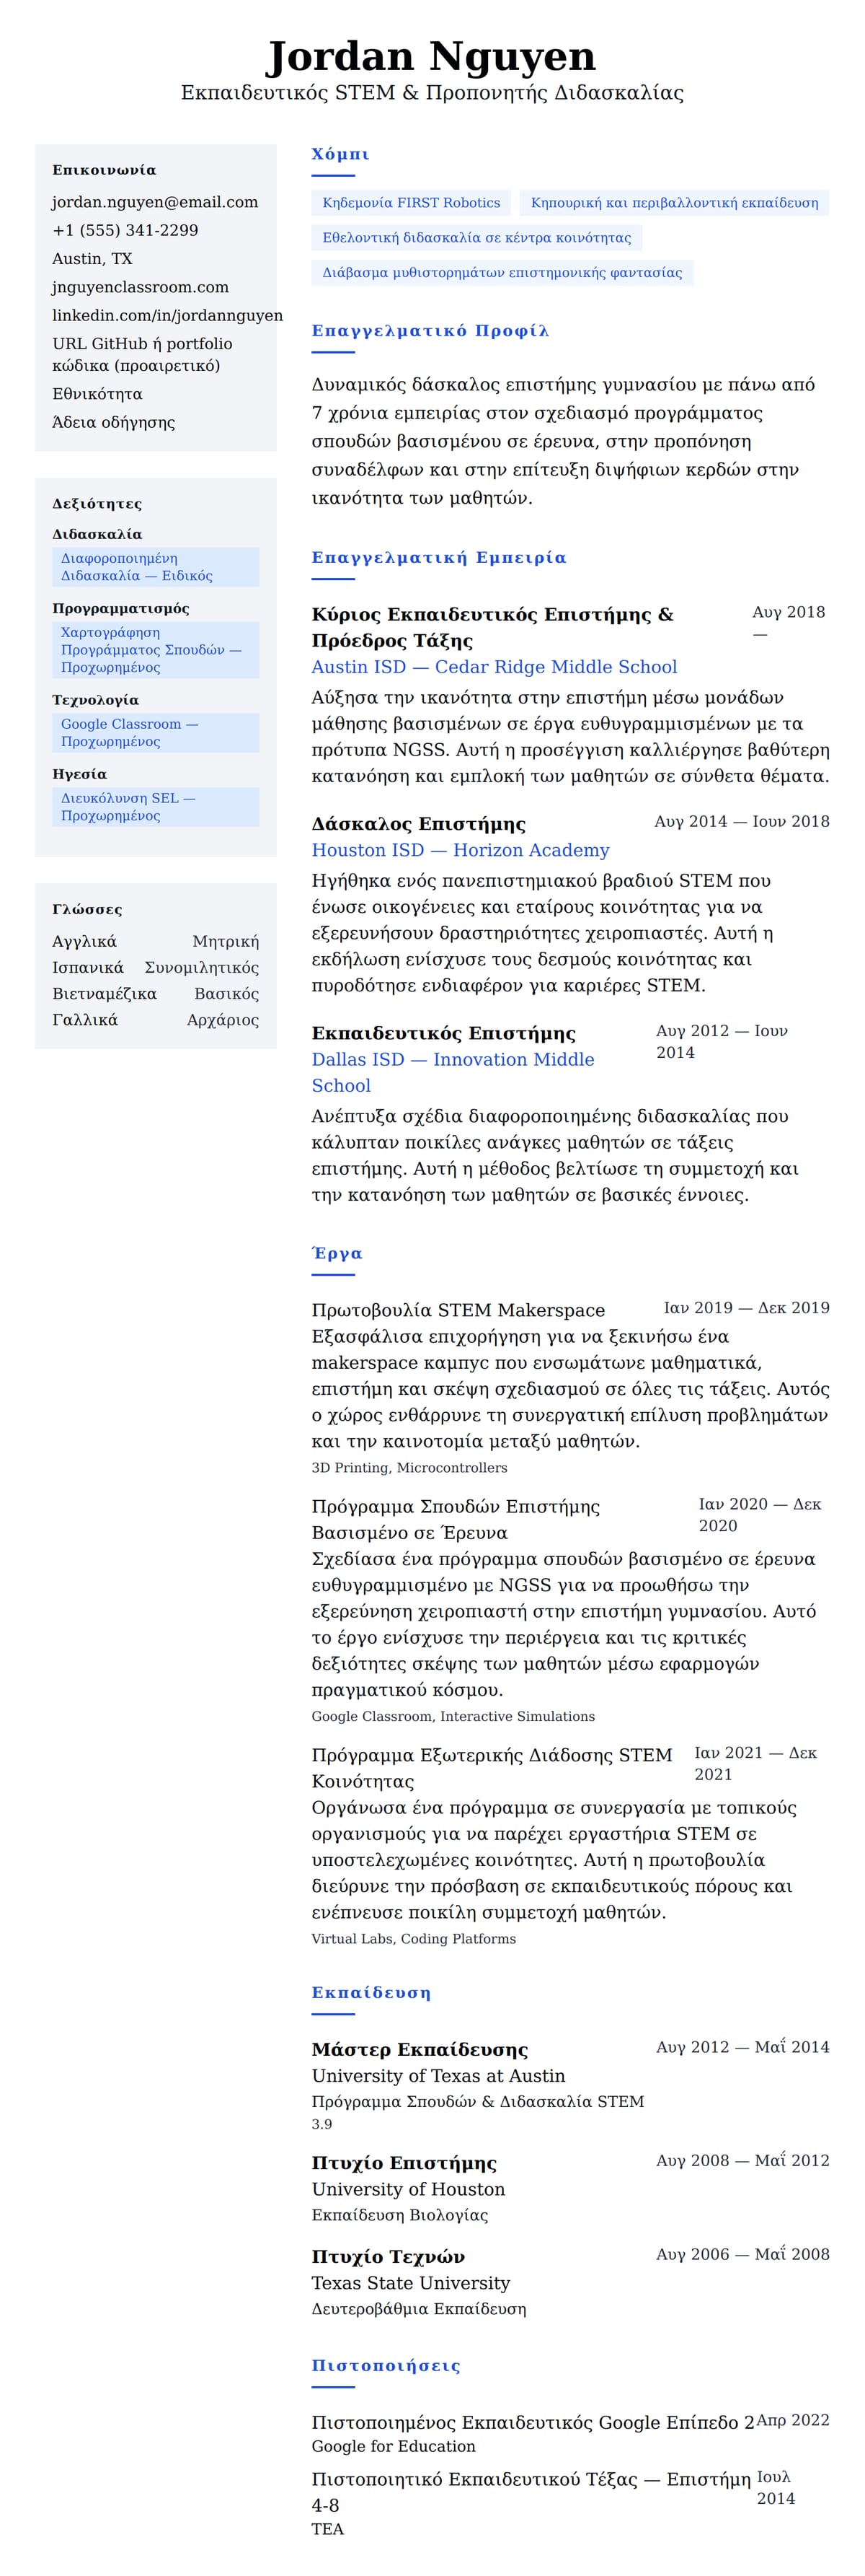Open the linkedin.com/in/jordannguyen profile link
The image size is (865, 2576).
[167, 315]
